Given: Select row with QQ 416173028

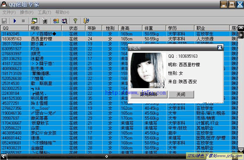Looking at the screenshot, I should click(x=120, y=64).
